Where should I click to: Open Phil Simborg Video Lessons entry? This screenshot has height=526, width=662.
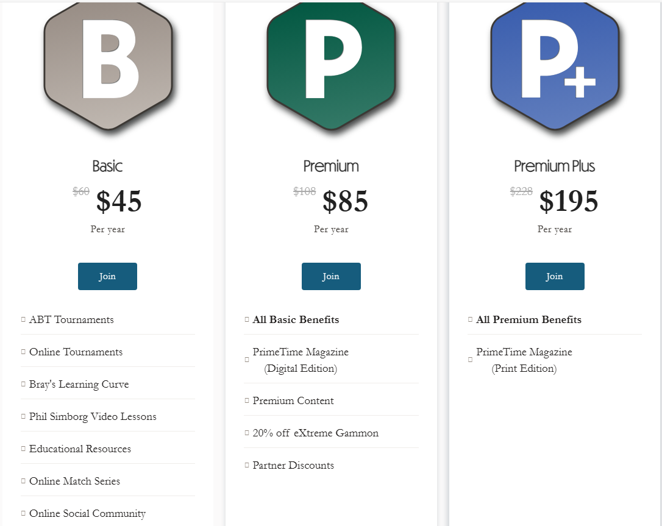pyautogui.click(x=93, y=417)
